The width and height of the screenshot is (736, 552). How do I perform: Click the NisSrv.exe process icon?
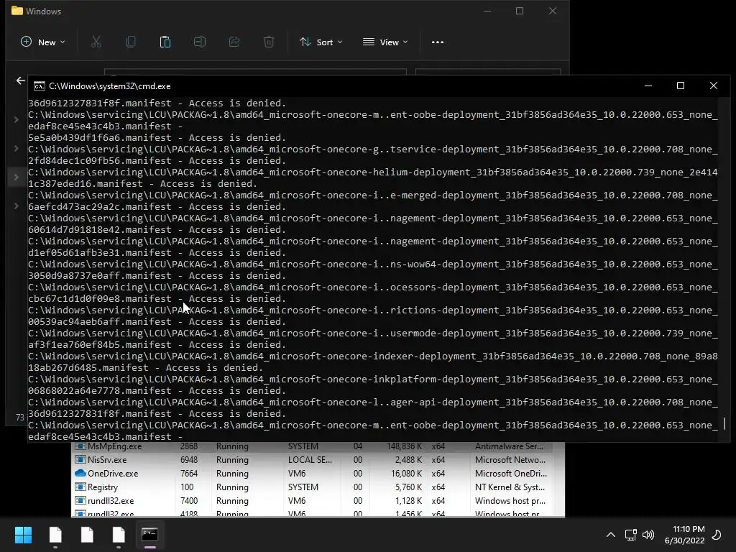[x=80, y=459]
